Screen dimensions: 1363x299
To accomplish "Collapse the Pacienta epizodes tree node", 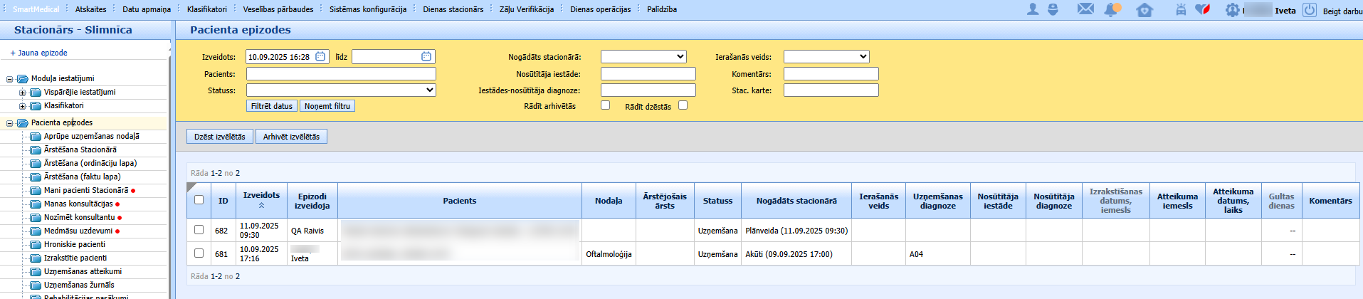I will pyautogui.click(x=9, y=123).
